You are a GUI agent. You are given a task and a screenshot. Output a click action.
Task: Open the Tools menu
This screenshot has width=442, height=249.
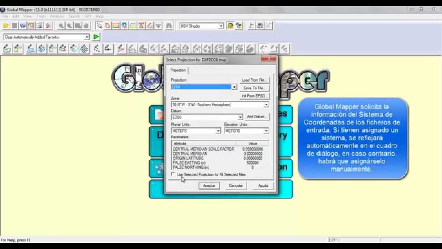pos(41,16)
